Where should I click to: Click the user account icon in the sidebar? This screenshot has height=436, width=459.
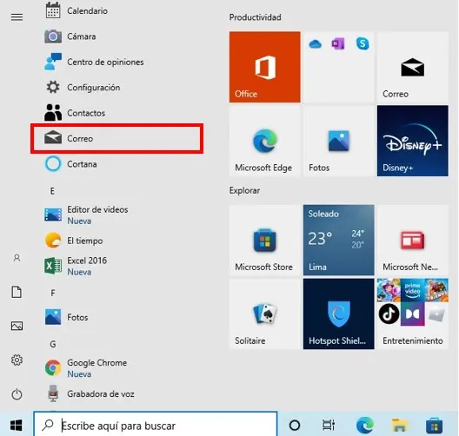(17, 258)
